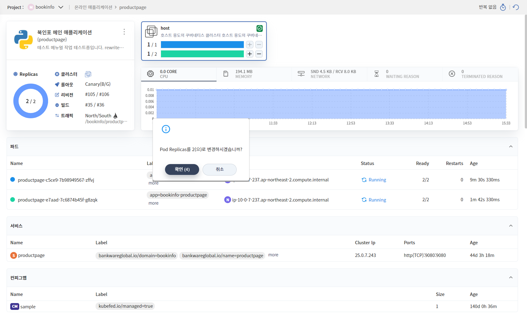
Task: Select the WAITING REASON tab
Action: click(405, 74)
